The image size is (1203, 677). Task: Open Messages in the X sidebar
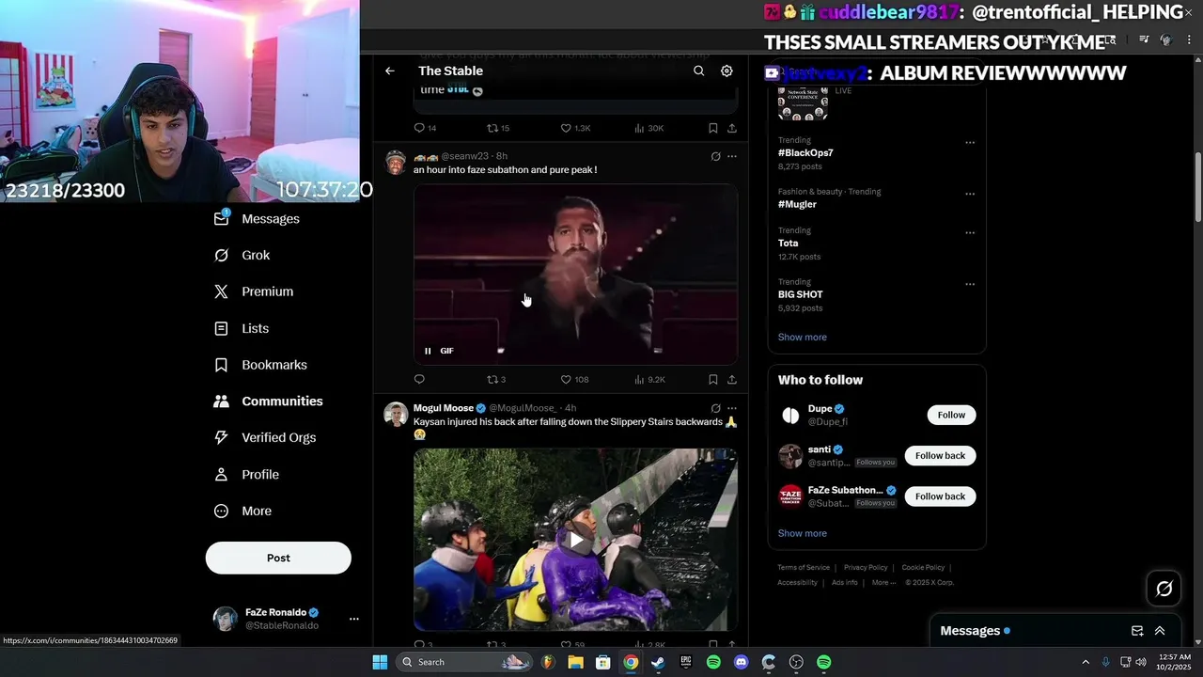pyautogui.click(x=257, y=219)
